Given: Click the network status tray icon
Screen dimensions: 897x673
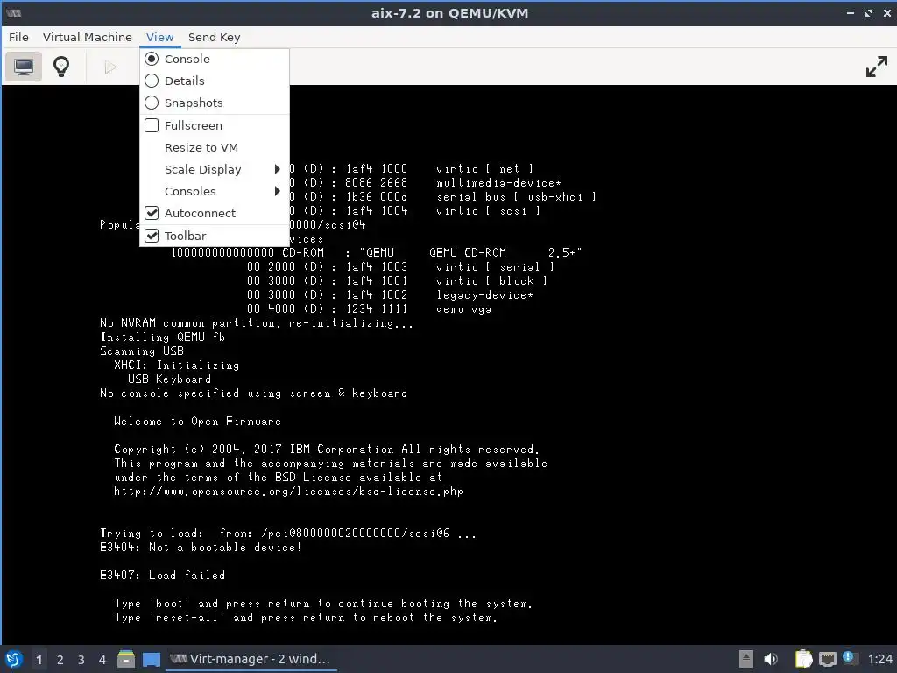Looking at the screenshot, I should click(x=827, y=659).
